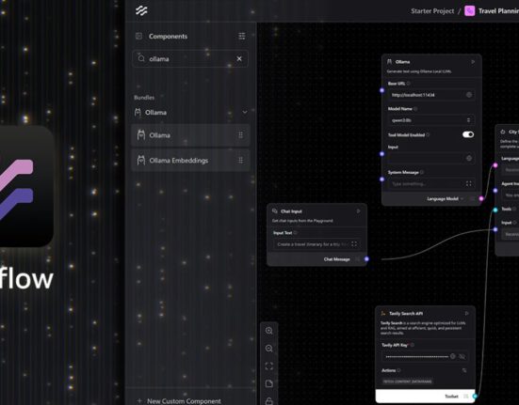
Task: Click the cyan Tools input handle on agent
Action: click(x=495, y=210)
